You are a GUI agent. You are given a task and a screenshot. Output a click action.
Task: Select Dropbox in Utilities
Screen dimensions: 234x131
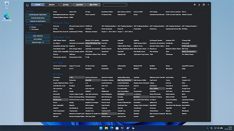(72, 86)
